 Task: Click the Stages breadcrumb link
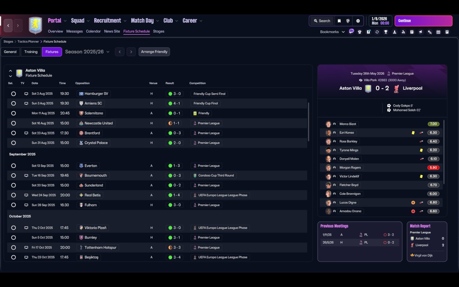coord(8,42)
